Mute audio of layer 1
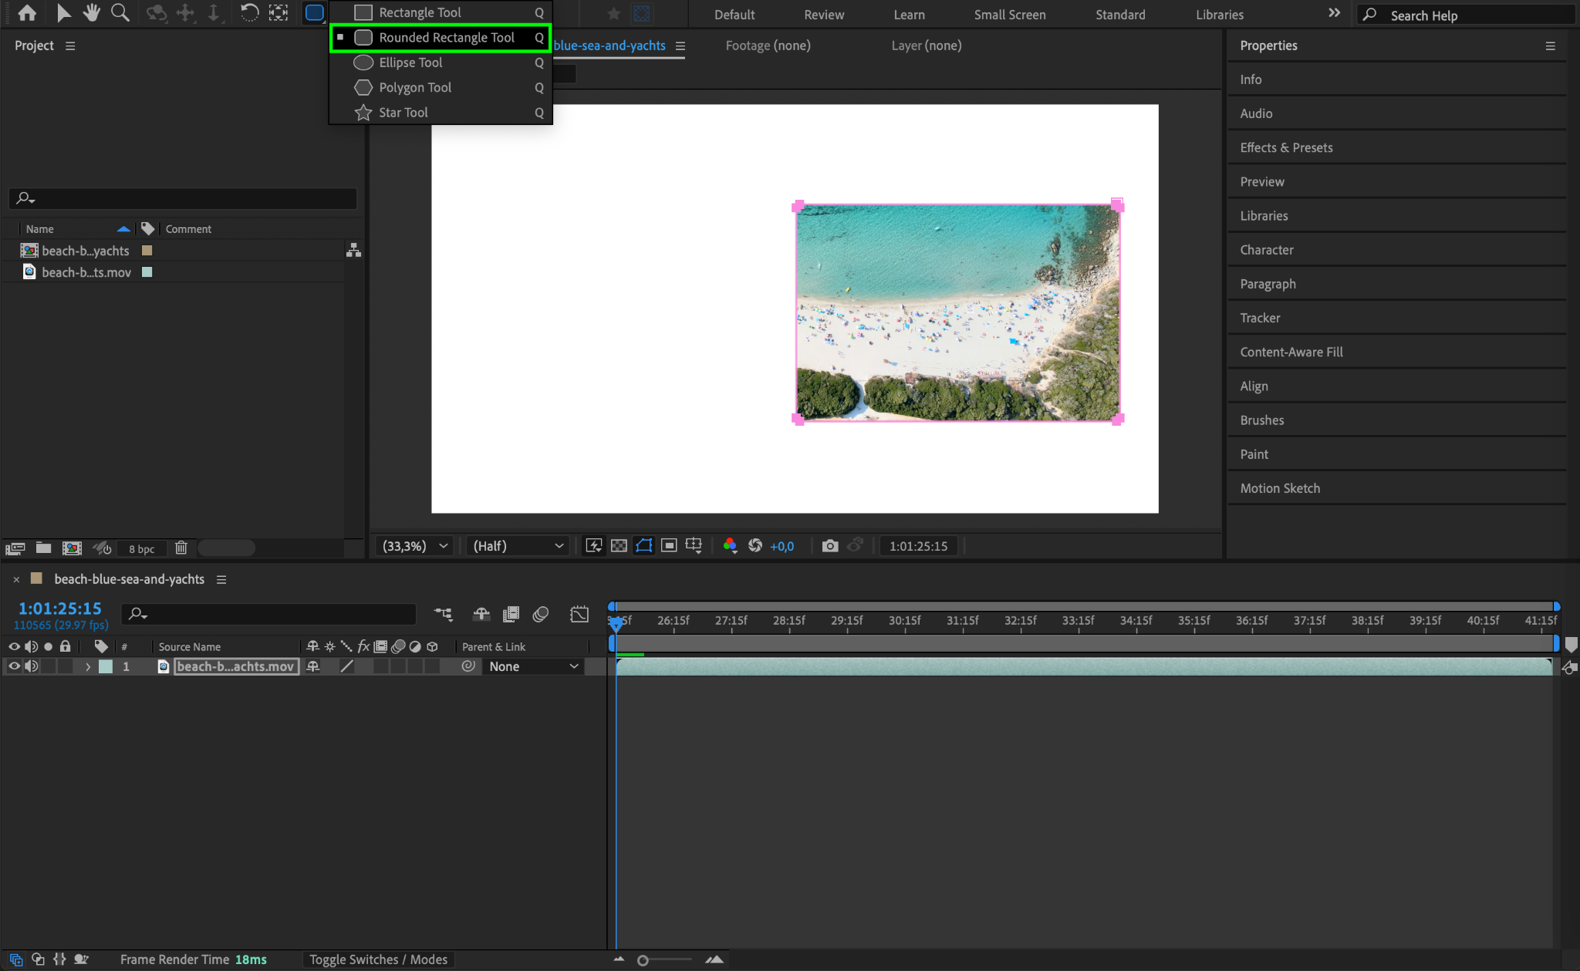Viewport: 1580px width, 971px height. (31, 666)
